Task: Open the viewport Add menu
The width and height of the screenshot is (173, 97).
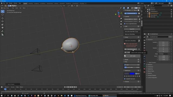Action: coord(21,8)
